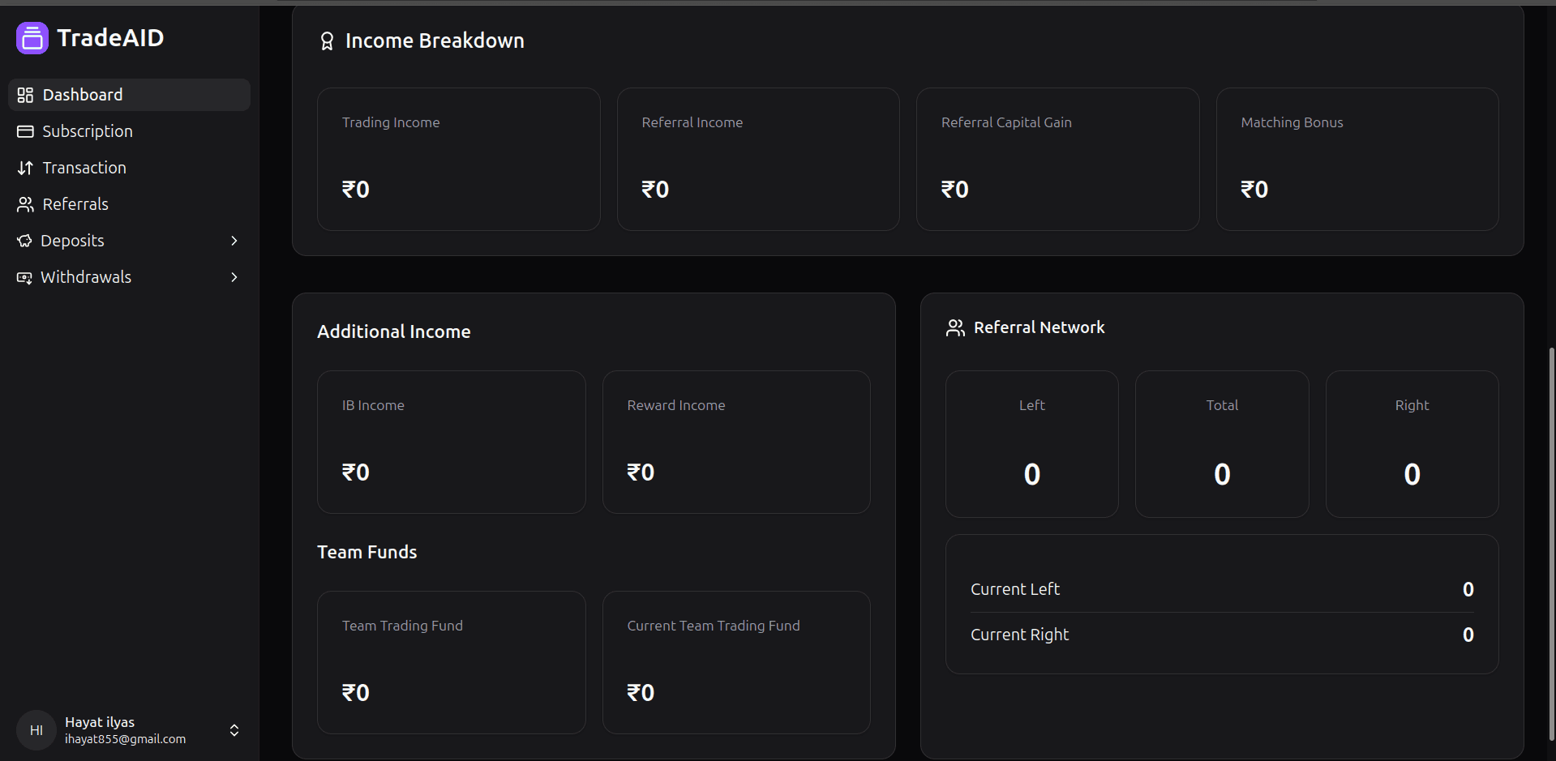Image resolution: width=1556 pixels, height=761 pixels.
Task: Click the Right referral count card
Action: click(x=1412, y=444)
